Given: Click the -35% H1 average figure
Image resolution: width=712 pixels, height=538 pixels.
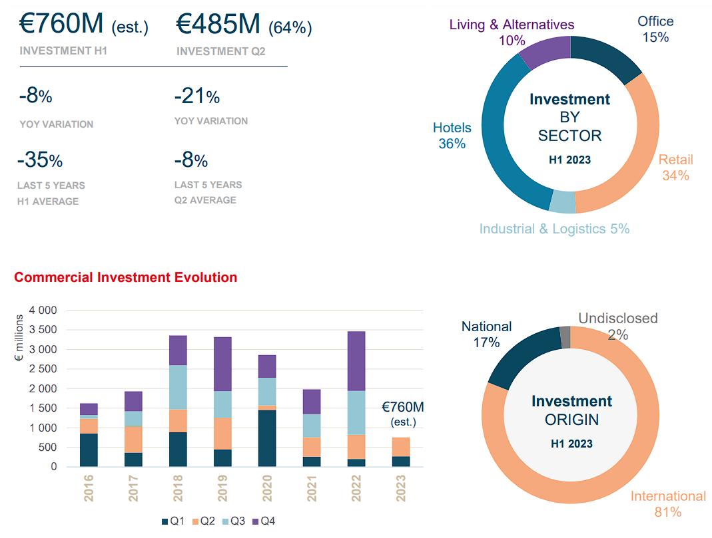Looking at the screenshot, I should click(40, 160).
